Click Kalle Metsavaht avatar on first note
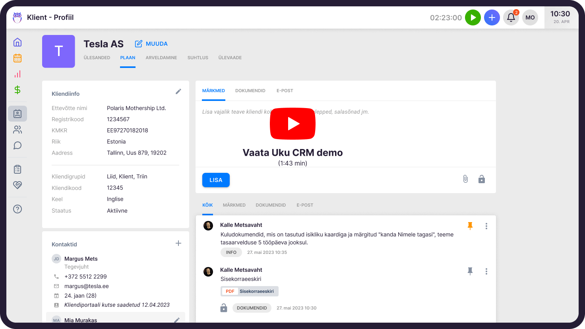This screenshot has height=329, width=585. pyautogui.click(x=208, y=226)
